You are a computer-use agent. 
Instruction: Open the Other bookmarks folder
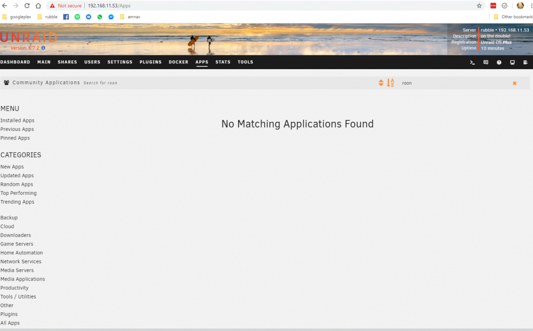coord(513,17)
